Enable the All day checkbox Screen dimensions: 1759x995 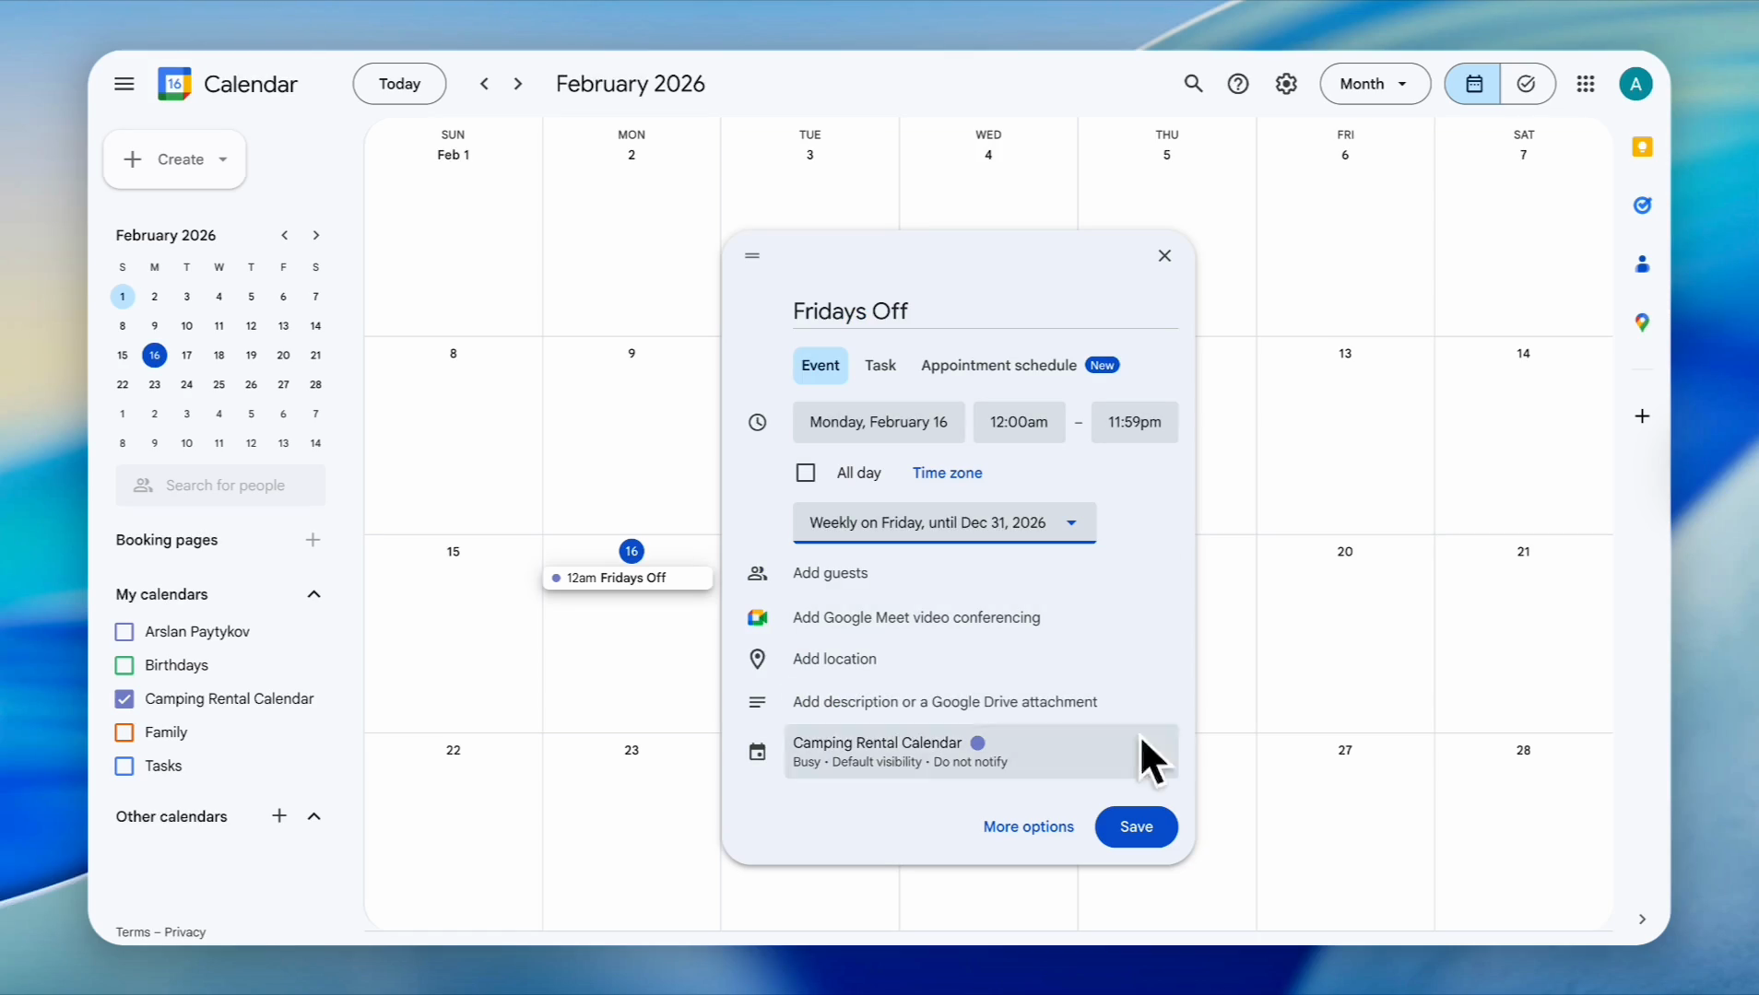pos(806,473)
